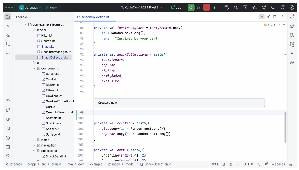This screenshot has width=299, height=170.
Task: Open the Search Everywhere magnifier
Action: pyautogui.click(x=273, y=8)
